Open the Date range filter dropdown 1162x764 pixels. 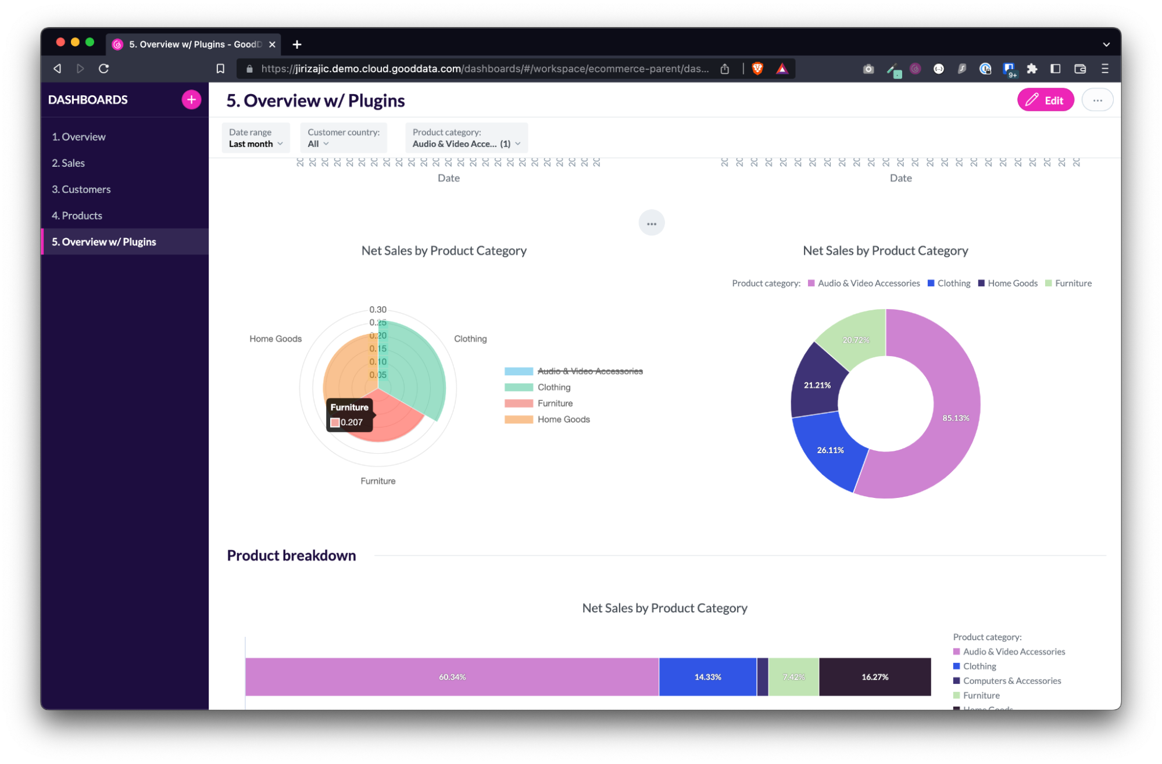click(256, 138)
